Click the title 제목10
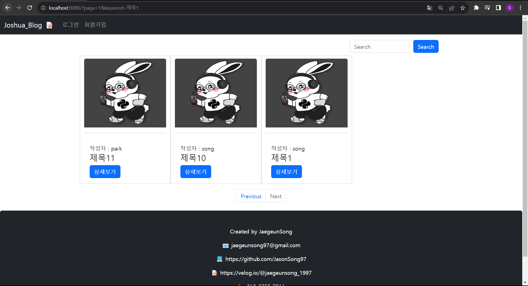528x286 pixels. tap(193, 158)
